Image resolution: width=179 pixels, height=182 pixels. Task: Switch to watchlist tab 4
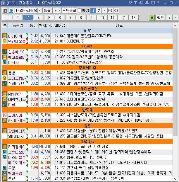pyautogui.click(x=39, y=18)
